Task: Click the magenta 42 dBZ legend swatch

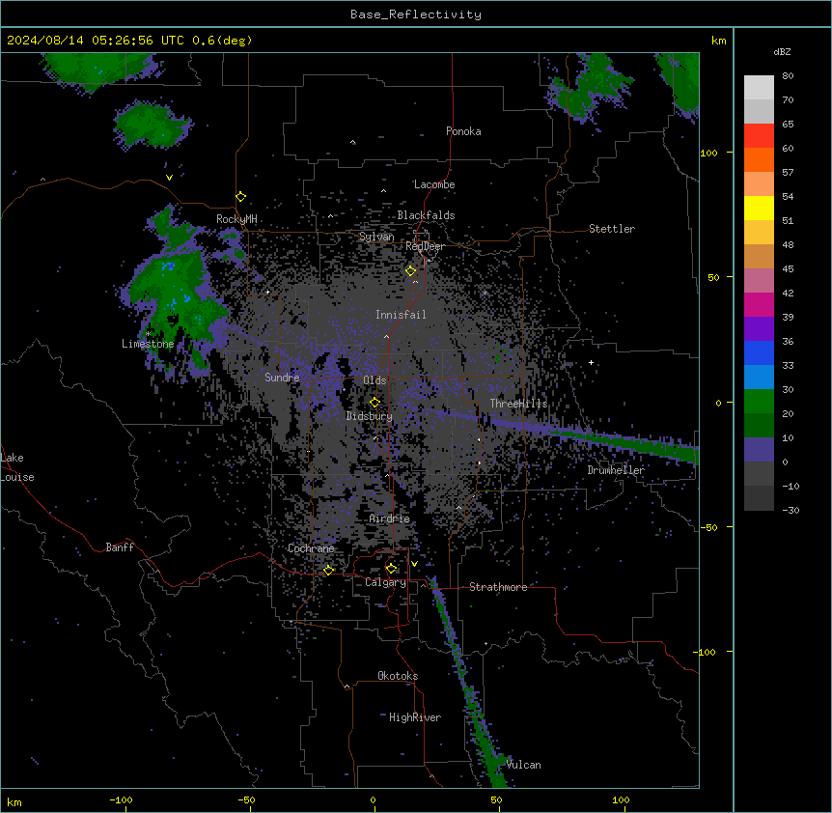Action: pyautogui.click(x=759, y=304)
